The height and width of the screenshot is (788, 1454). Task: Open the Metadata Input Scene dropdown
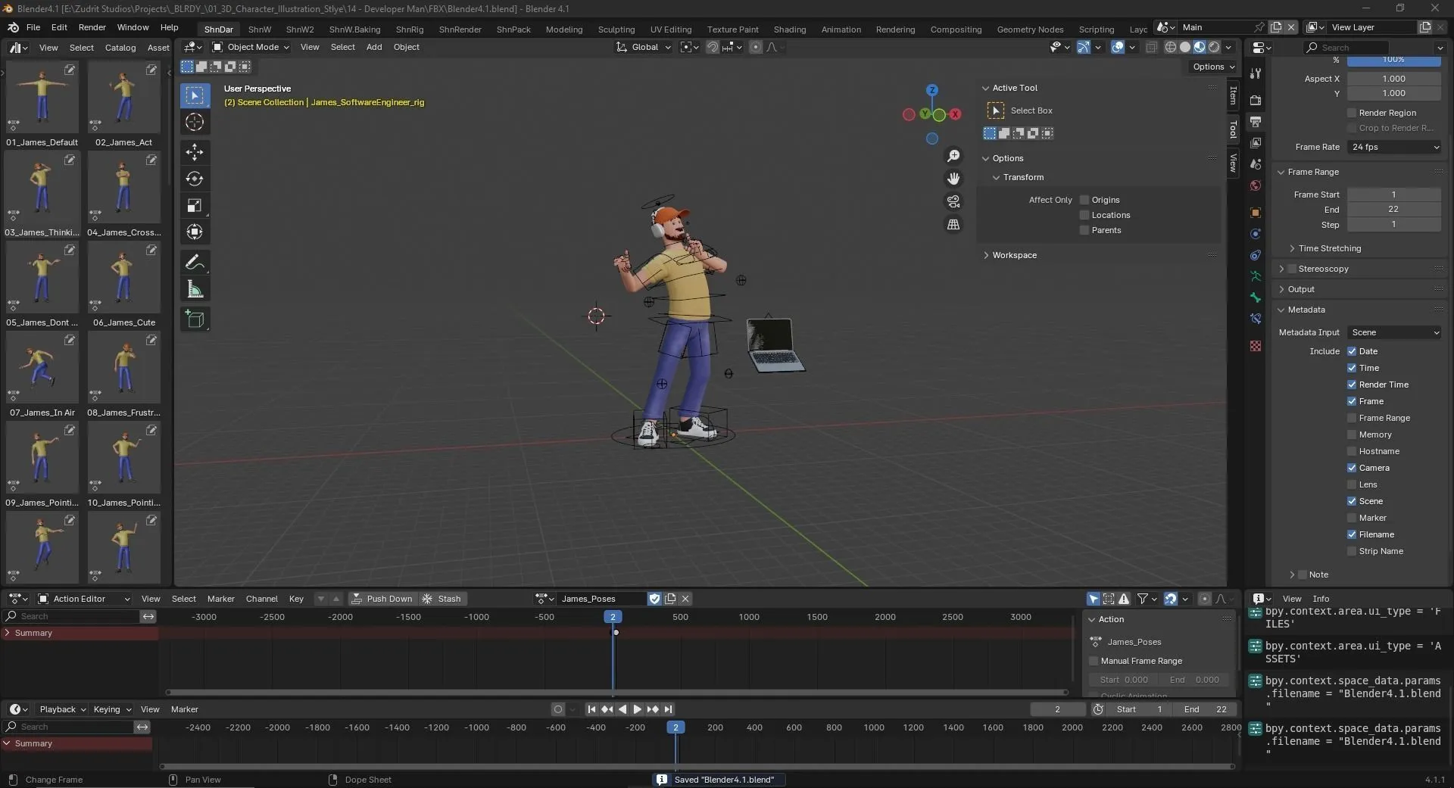coord(1394,332)
